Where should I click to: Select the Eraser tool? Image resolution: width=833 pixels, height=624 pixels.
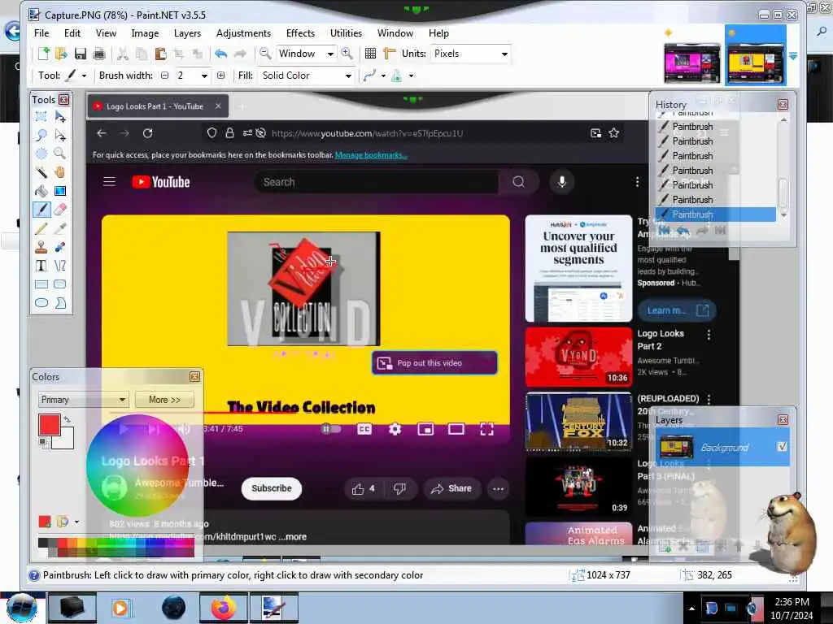(x=60, y=209)
